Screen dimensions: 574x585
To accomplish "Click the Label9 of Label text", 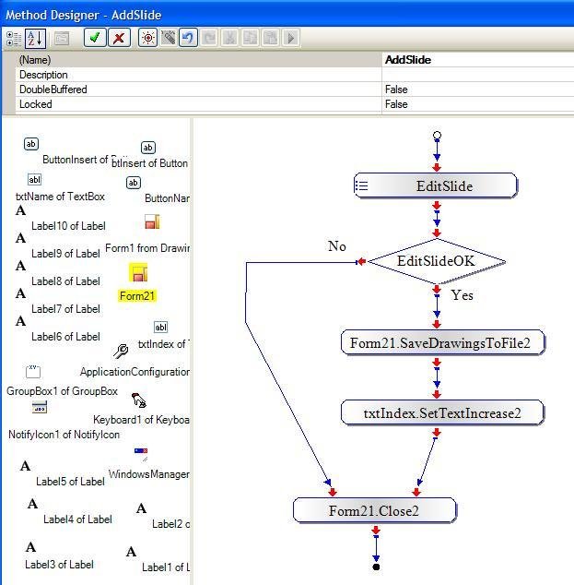I will [x=66, y=254].
